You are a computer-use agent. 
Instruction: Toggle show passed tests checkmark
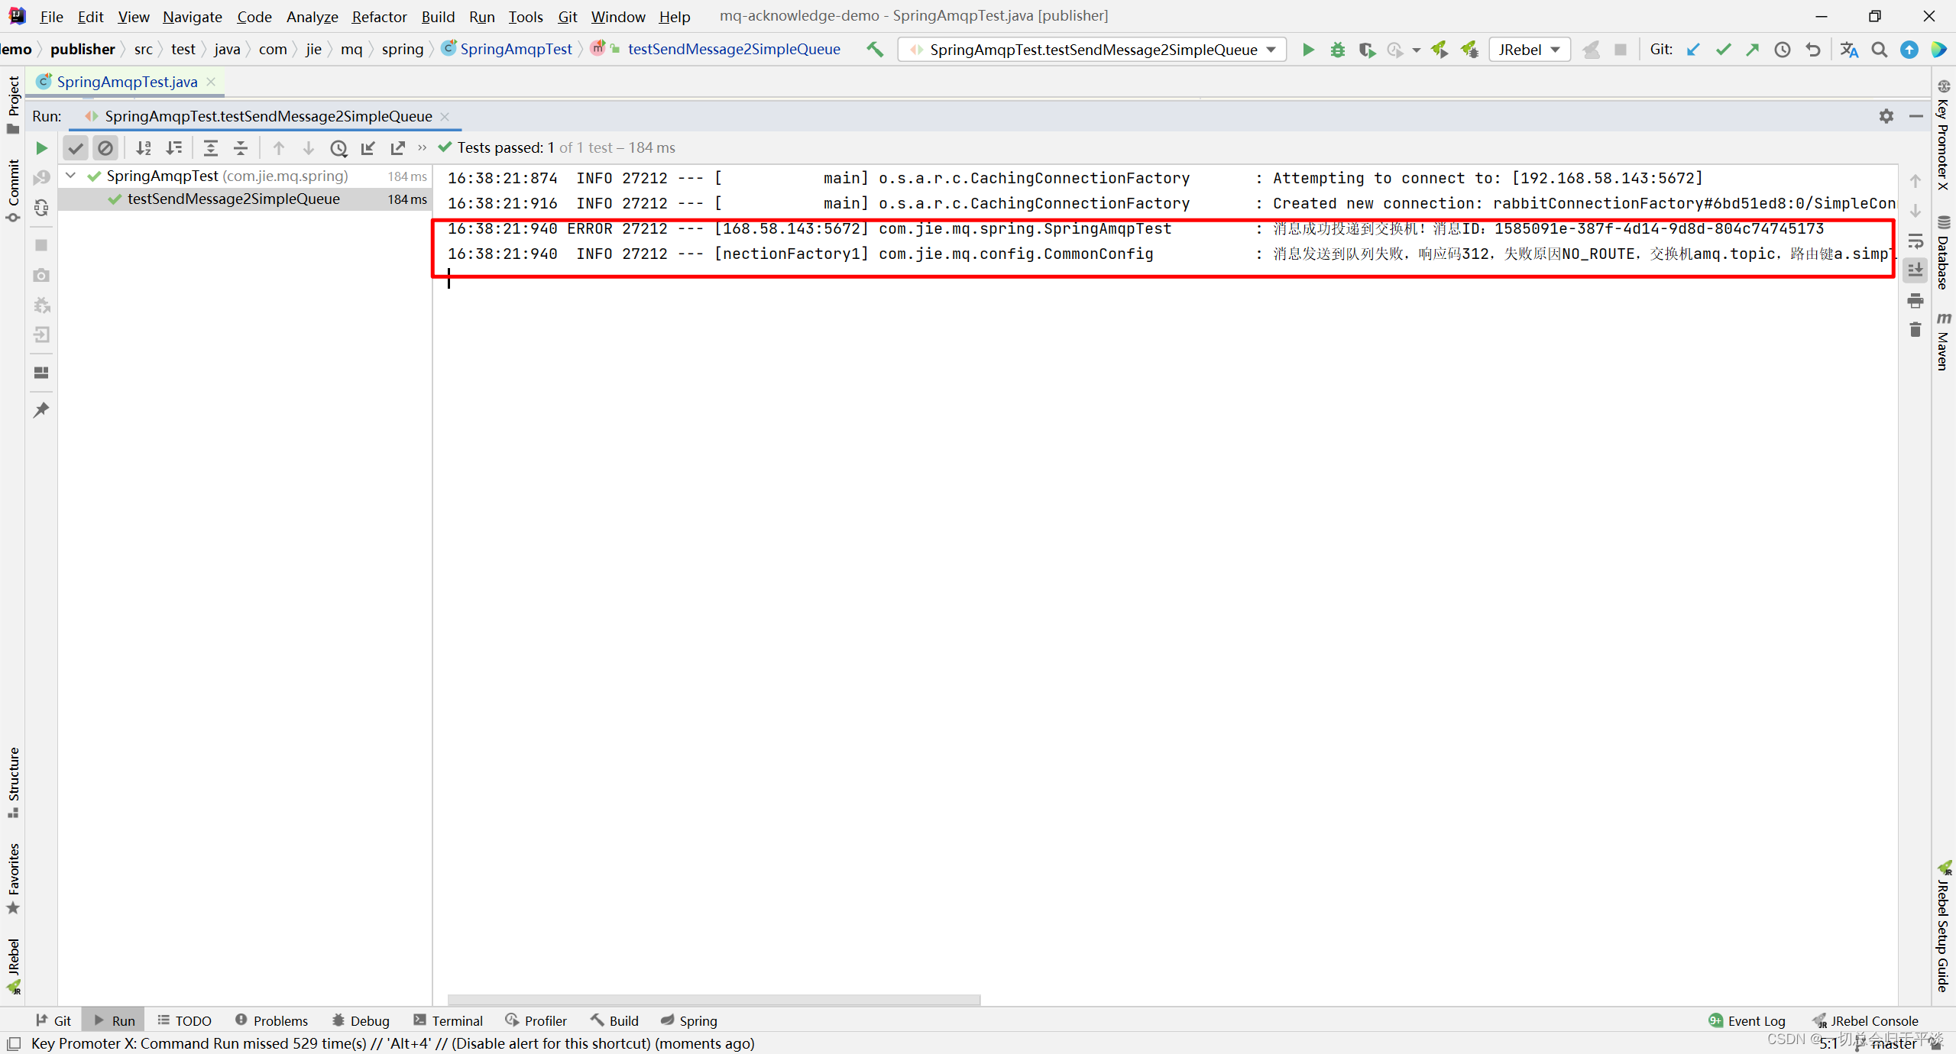tap(75, 147)
